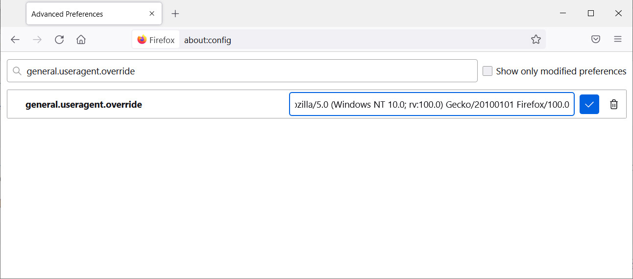Go back one page

[15, 40]
